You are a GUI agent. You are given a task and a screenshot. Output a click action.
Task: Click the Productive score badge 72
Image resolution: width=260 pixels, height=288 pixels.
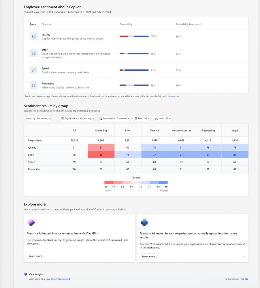click(x=34, y=85)
